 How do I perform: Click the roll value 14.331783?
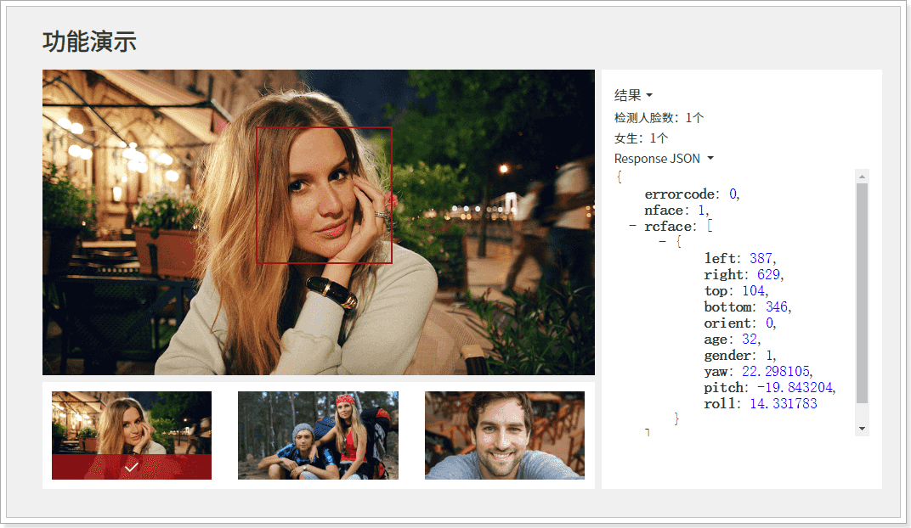click(783, 404)
